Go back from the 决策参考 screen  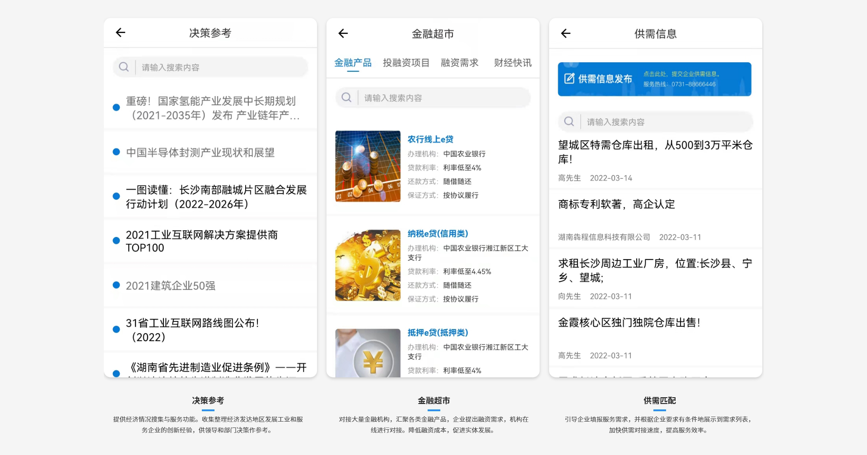click(x=120, y=32)
